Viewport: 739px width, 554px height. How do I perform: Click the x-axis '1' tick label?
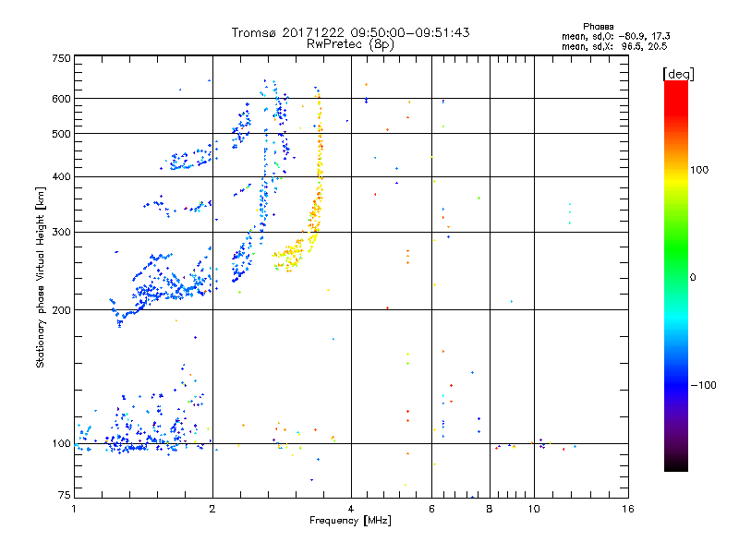point(74,509)
